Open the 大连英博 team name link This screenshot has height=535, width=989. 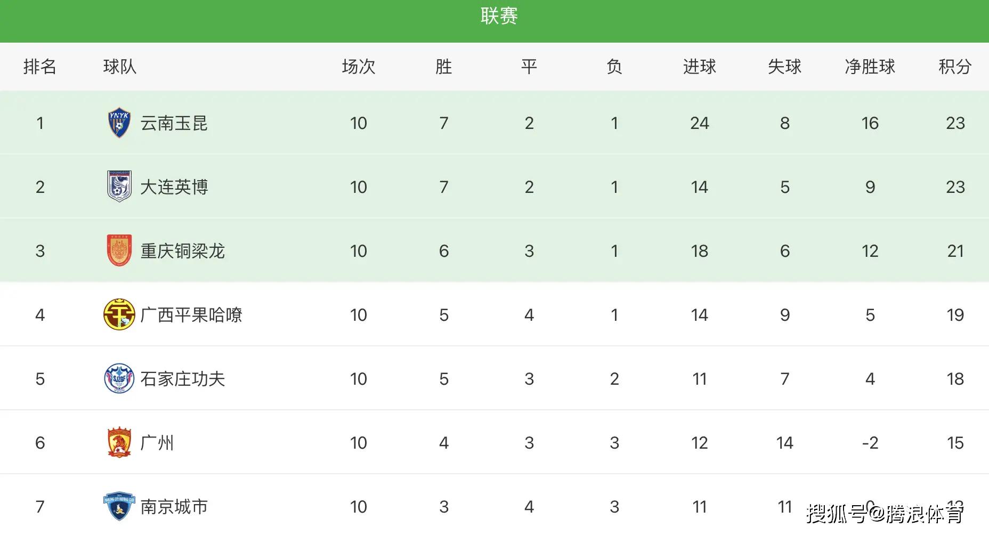(x=174, y=187)
